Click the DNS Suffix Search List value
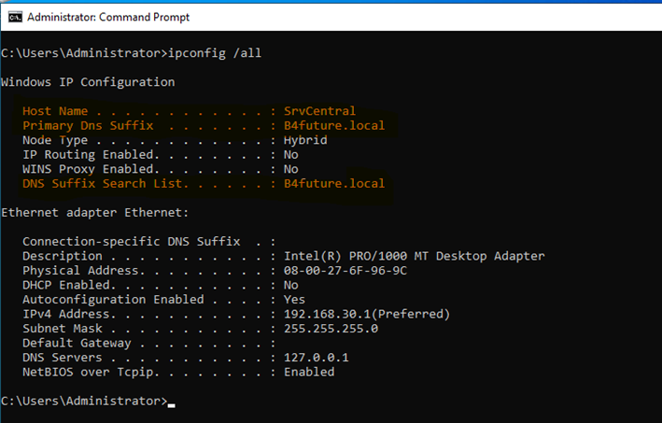Image resolution: width=662 pixels, height=423 pixels. [333, 184]
